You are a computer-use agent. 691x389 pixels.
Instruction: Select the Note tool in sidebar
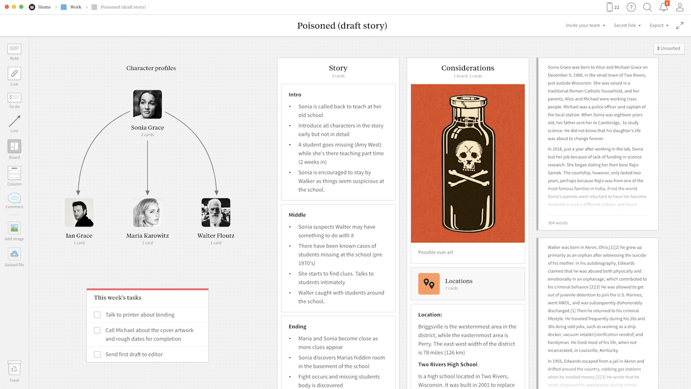(14, 49)
